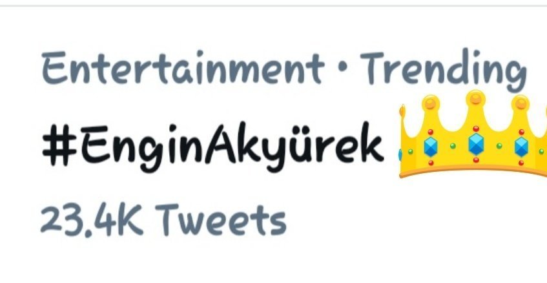Click the right gold ball on the crown tip
The width and height of the screenshot is (547, 283).
[521, 103]
